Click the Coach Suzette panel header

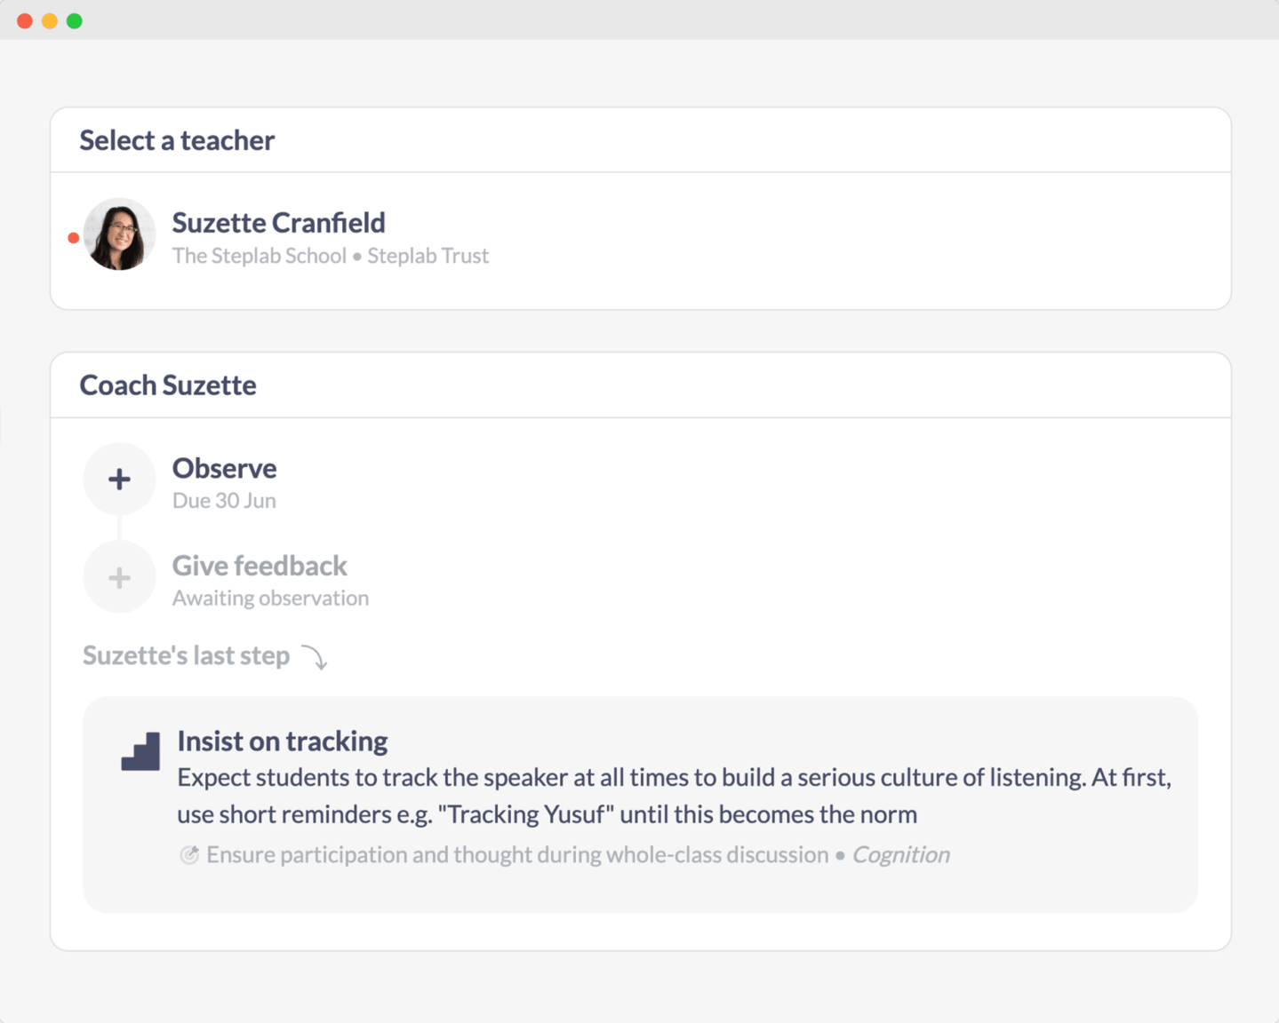point(168,385)
